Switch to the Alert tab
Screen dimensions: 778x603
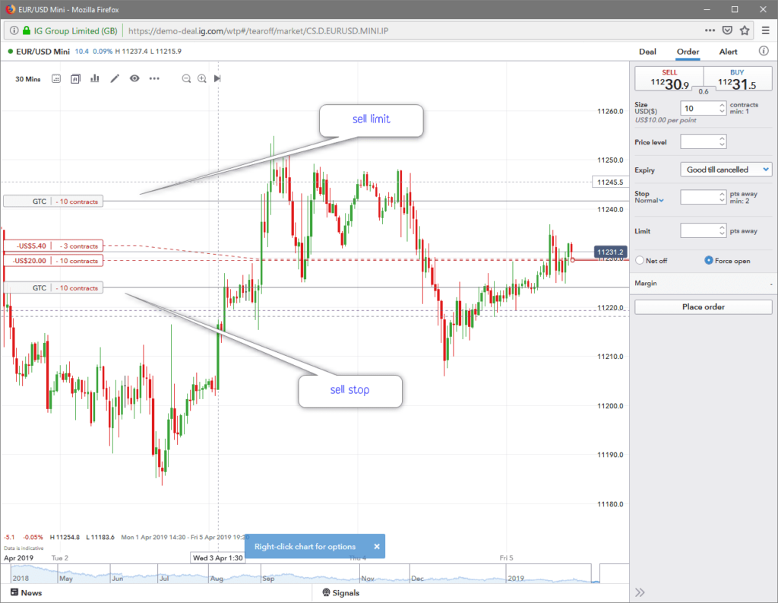[x=728, y=52]
